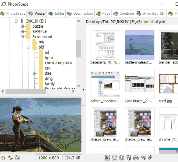Minimize the PhotoScape window
Viewport: 178px width, 162px height.
[163, 4]
